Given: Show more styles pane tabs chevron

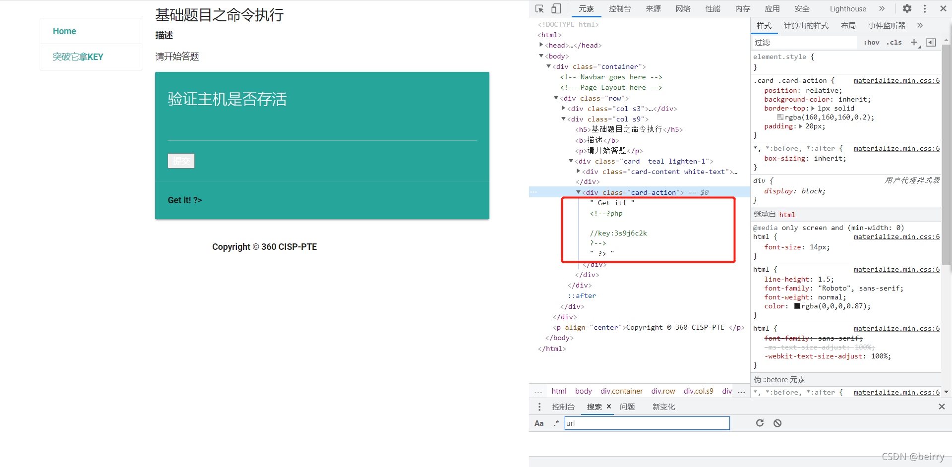Looking at the screenshot, I should point(920,25).
